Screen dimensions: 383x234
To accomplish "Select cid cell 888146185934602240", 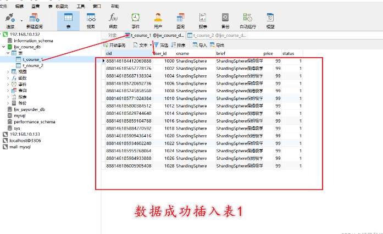I will pyautogui.click(x=129, y=143).
